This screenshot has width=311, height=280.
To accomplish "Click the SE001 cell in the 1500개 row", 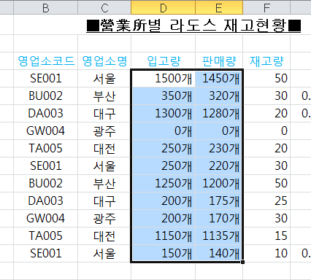I will pyautogui.click(x=45, y=78).
